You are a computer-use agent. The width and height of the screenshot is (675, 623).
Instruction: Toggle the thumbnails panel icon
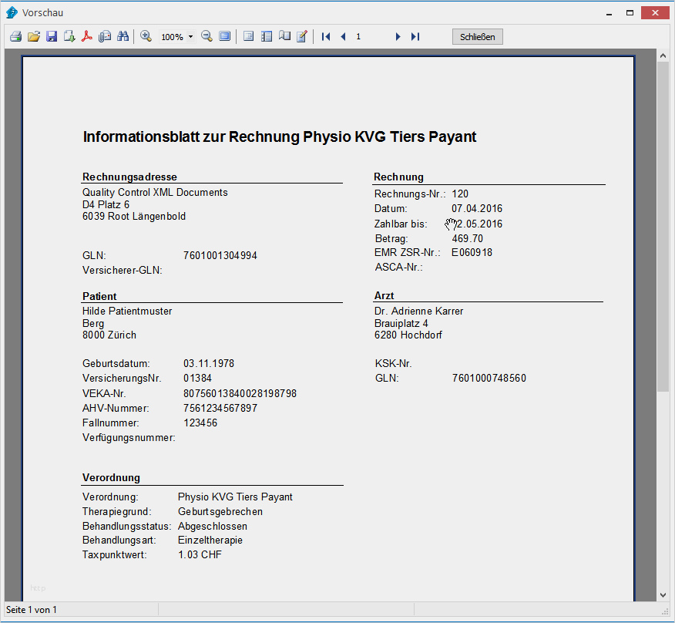[267, 36]
